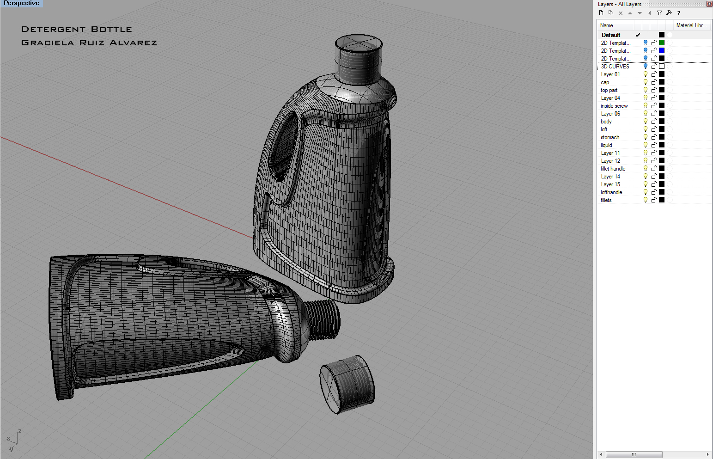Click the Material Library column header

point(691,25)
